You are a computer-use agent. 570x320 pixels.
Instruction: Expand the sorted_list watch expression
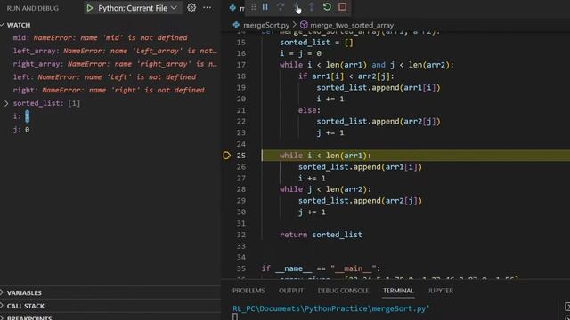pyautogui.click(x=6, y=103)
